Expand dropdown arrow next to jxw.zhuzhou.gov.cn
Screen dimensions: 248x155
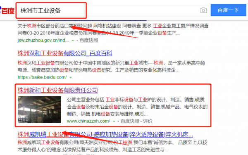(73, 41)
